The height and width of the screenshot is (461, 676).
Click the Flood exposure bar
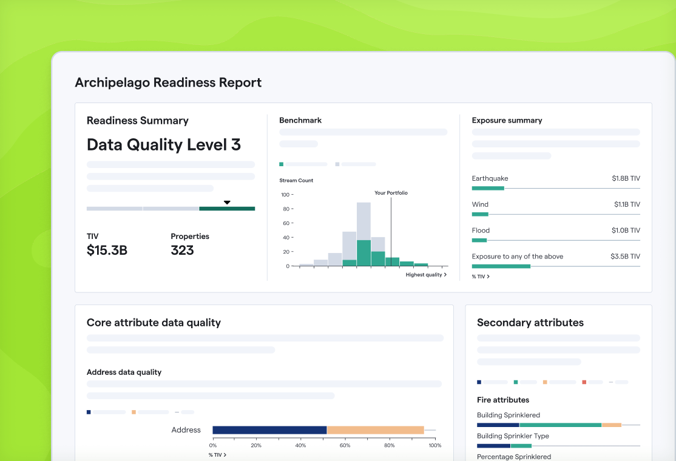point(479,240)
